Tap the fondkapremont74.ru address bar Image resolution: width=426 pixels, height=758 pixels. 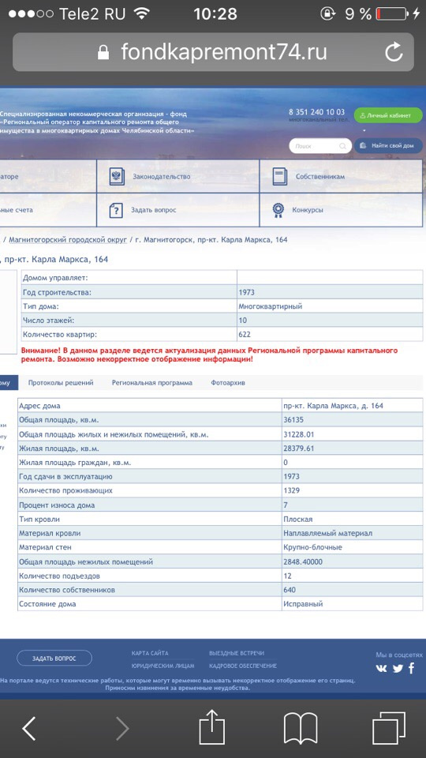213,52
